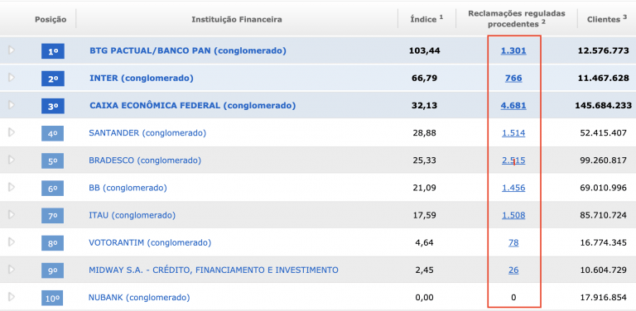The image size is (636, 311).
Task: Open the 766 complaints link for INTER
Action: (x=513, y=78)
